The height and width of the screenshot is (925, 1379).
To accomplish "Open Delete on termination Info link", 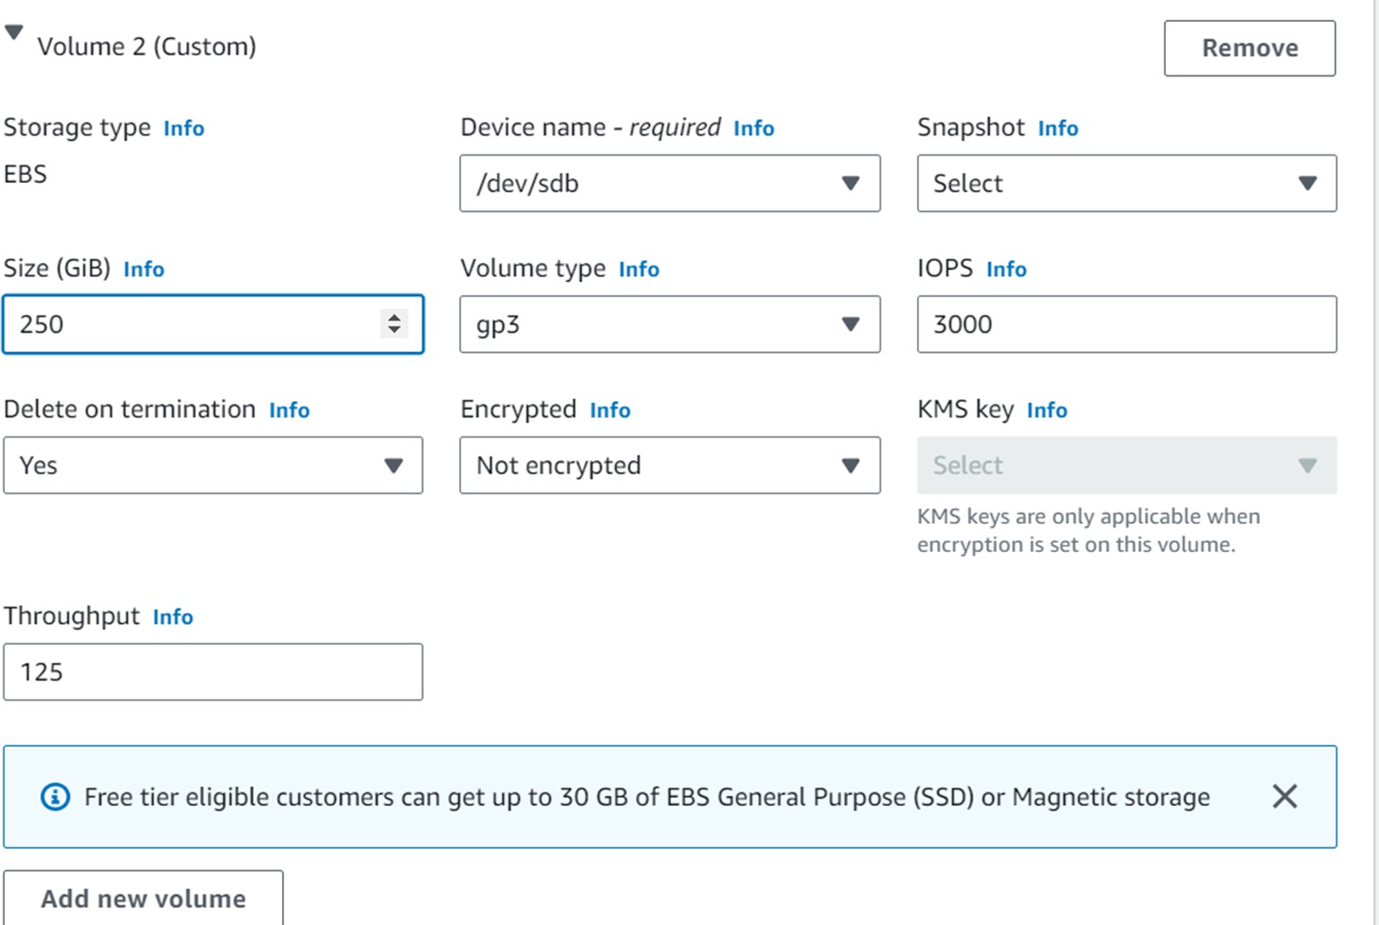I will (x=289, y=410).
